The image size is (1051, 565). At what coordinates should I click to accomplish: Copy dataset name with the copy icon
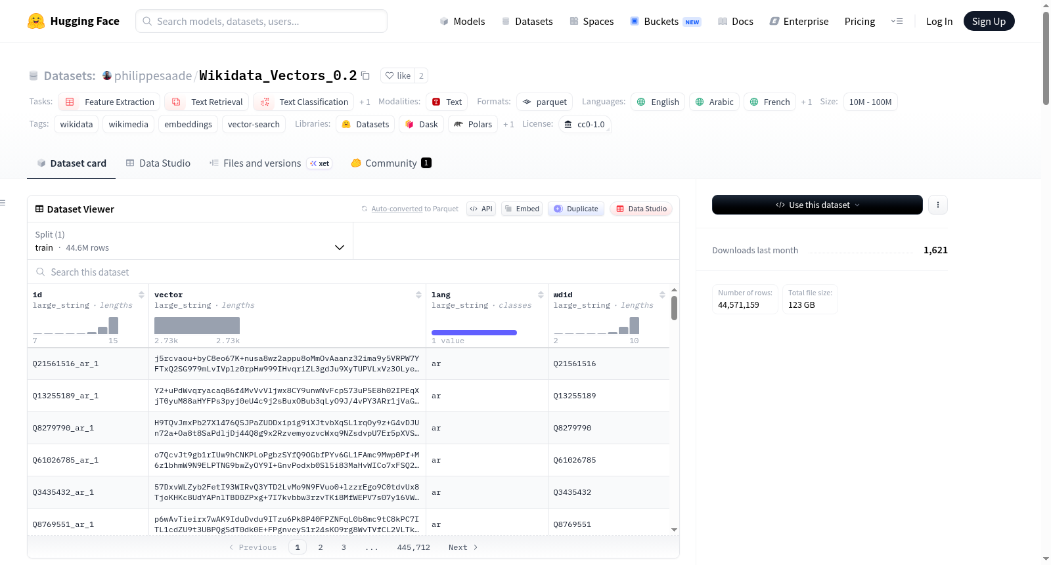366,75
